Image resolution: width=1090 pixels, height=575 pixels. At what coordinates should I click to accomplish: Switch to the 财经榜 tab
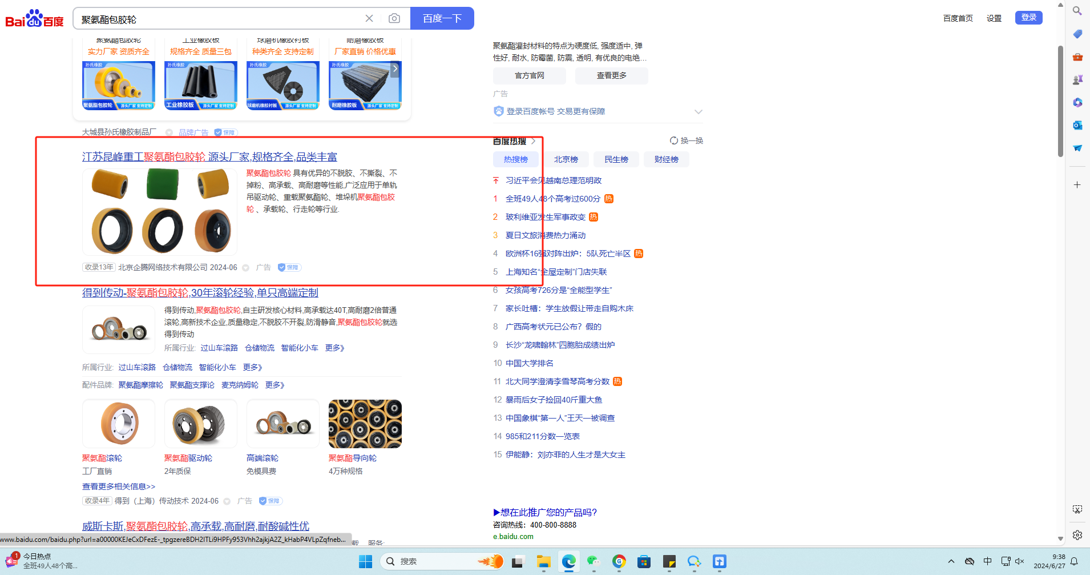pos(667,159)
